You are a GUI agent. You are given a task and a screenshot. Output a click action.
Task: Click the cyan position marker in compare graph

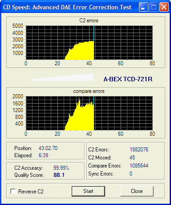(x=94, y=100)
